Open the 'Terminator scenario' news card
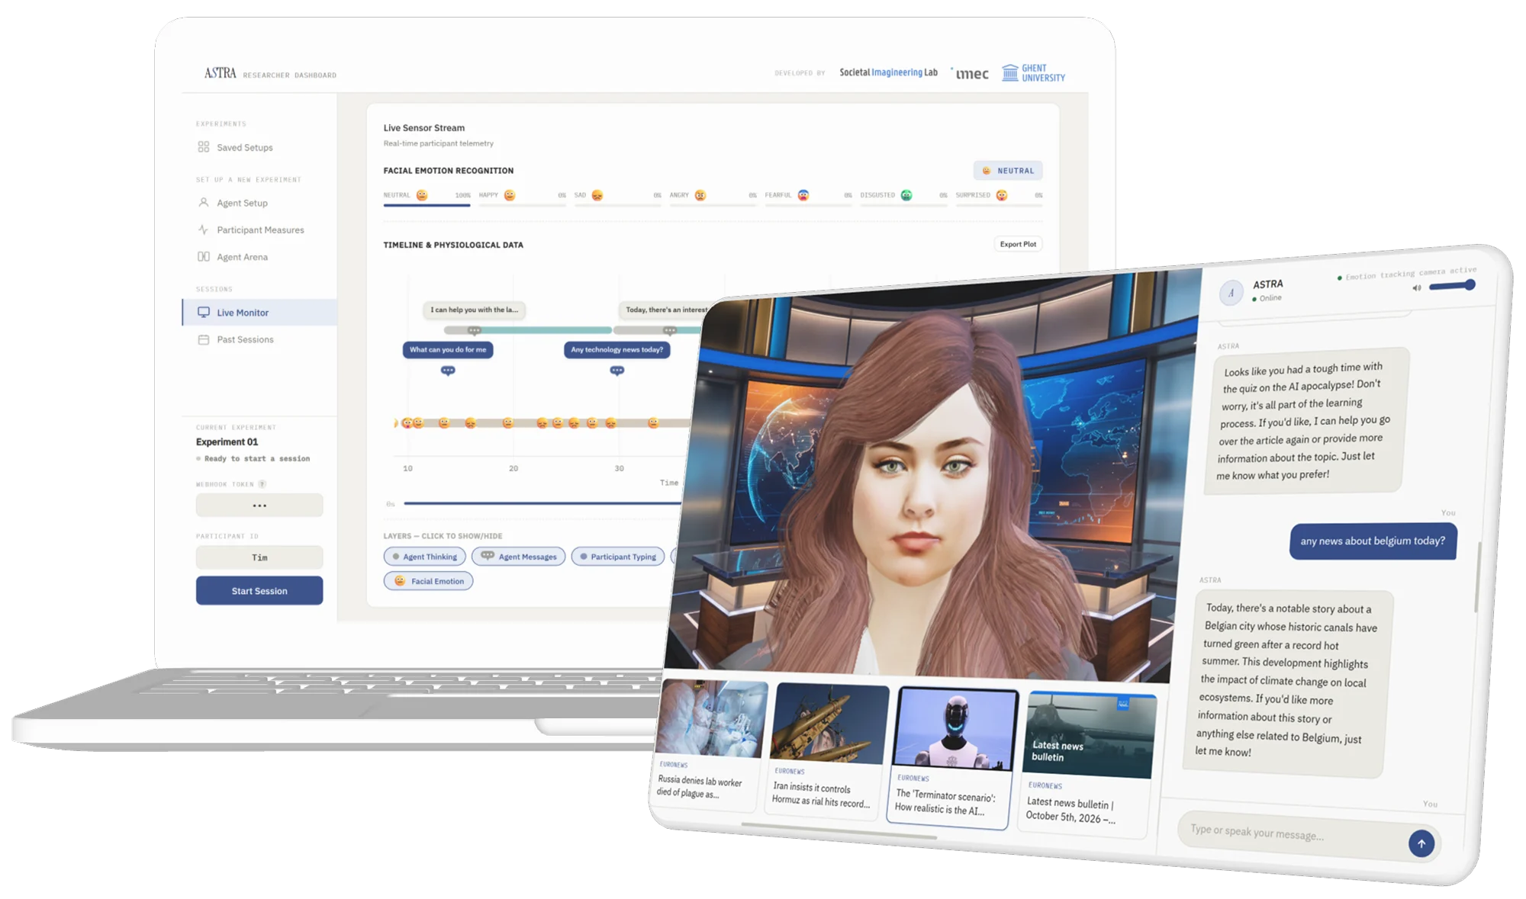Image resolution: width=1526 pixels, height=899 pixels. [x=951, y=757]
